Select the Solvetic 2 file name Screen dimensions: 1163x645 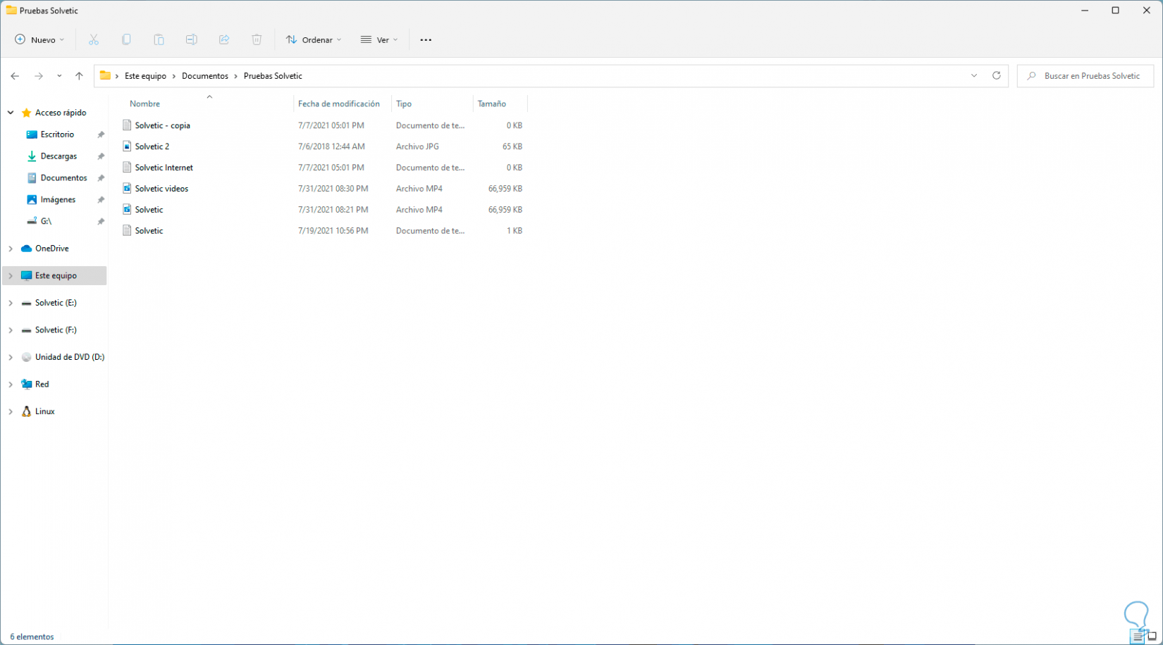[152, 146]
